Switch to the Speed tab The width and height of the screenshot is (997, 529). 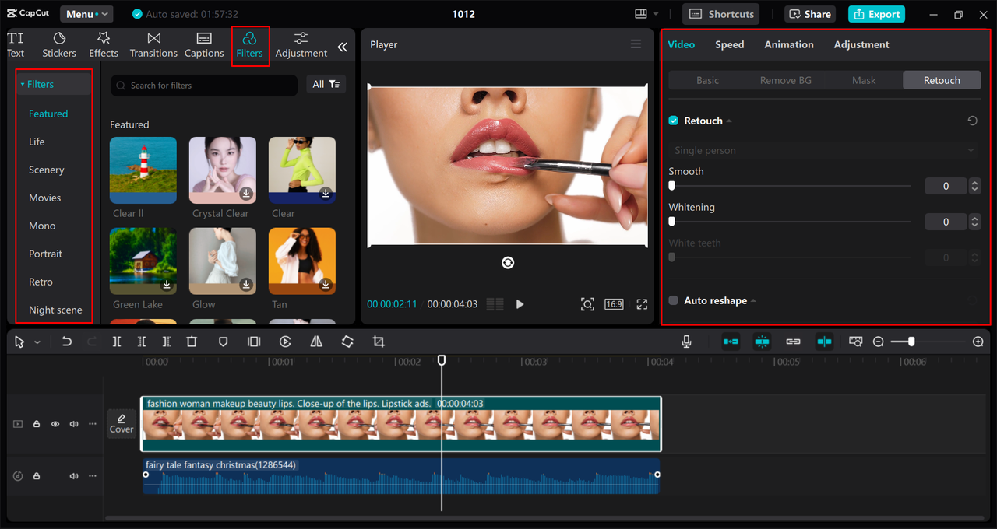[730, 44]
